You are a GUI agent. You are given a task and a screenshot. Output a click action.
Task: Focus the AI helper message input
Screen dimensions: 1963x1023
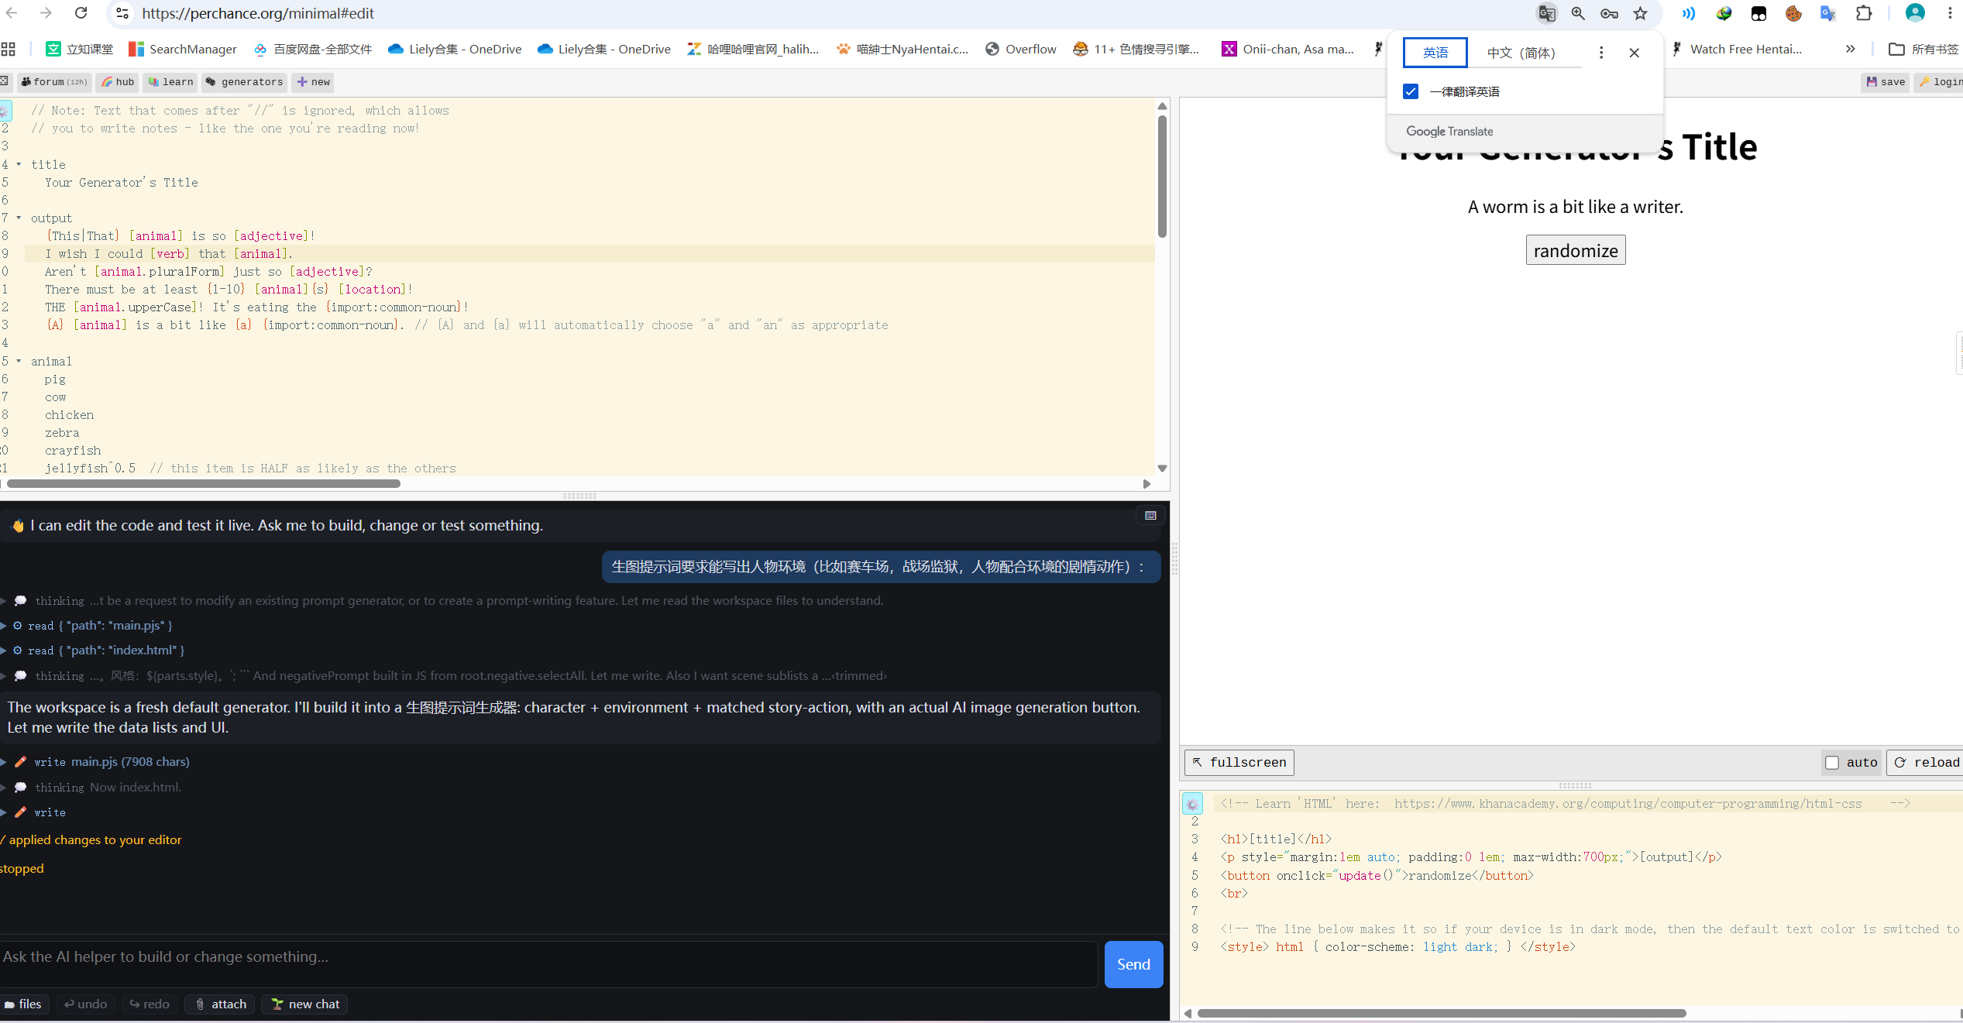(x=548, y=964)
